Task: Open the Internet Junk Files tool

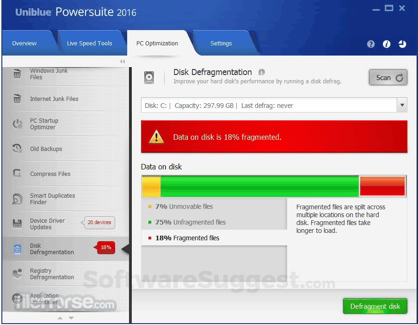Action: (x=17, y=99)
